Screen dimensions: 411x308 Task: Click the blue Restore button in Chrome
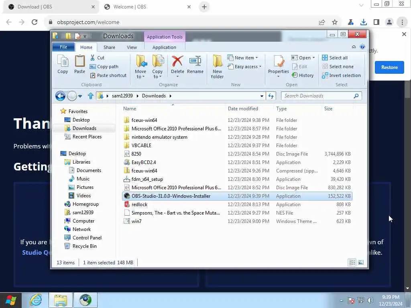click(x=389, y=67)
